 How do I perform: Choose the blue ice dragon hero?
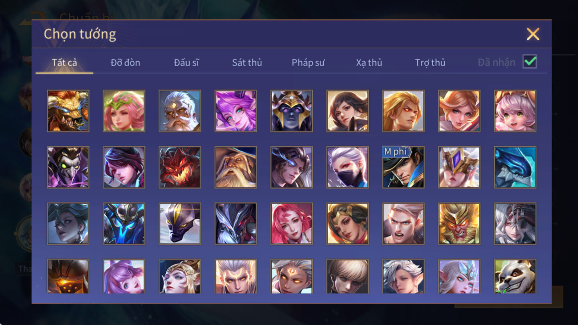click(x=515, y=167)
